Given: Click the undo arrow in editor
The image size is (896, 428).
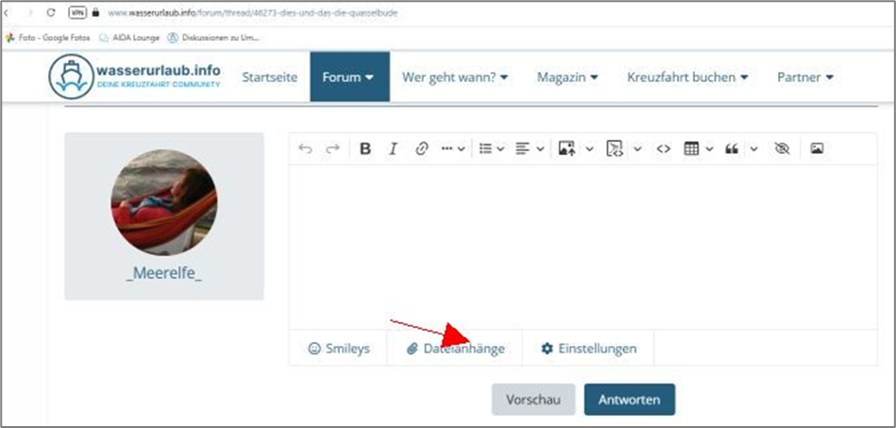Looking at the screenshot, I should [x=305, y=148].
